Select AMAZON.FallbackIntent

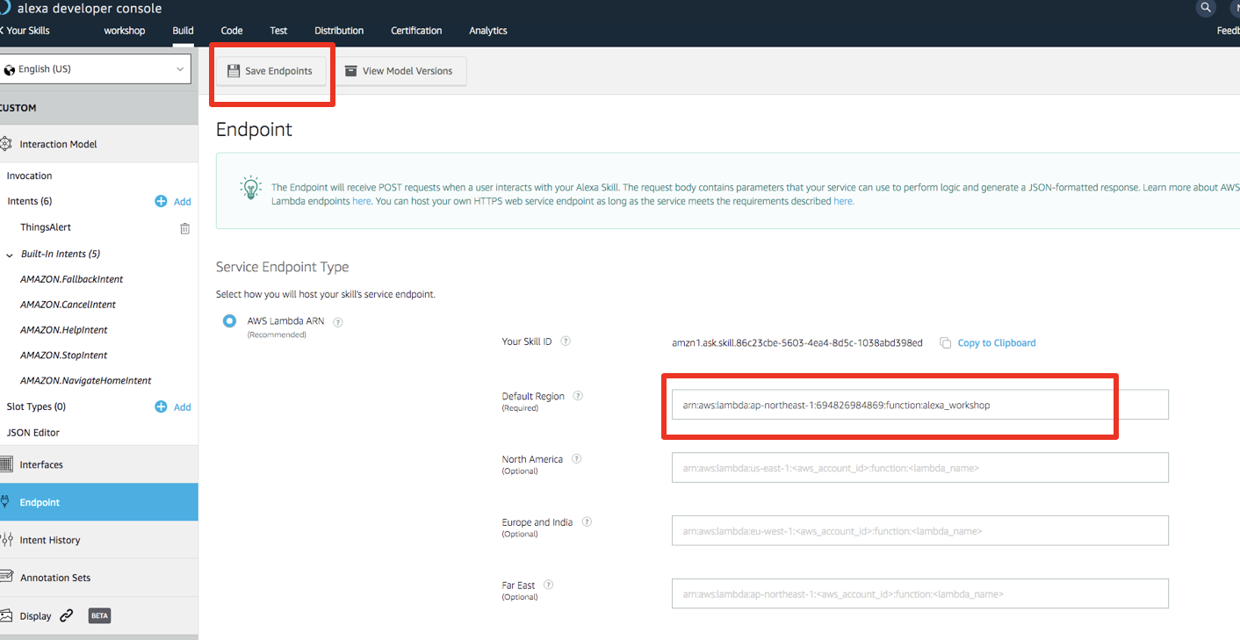coord(72,279)
